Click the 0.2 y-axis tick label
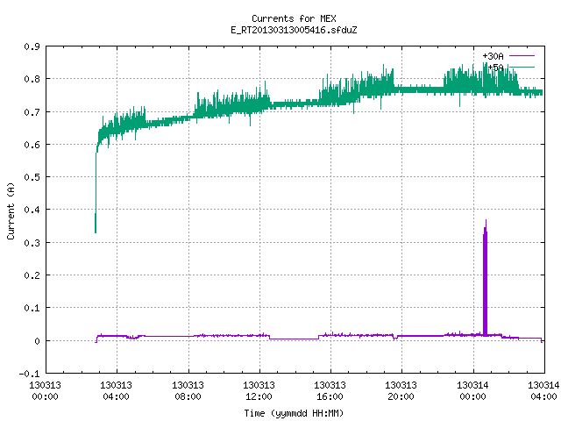 coord(32,275)
